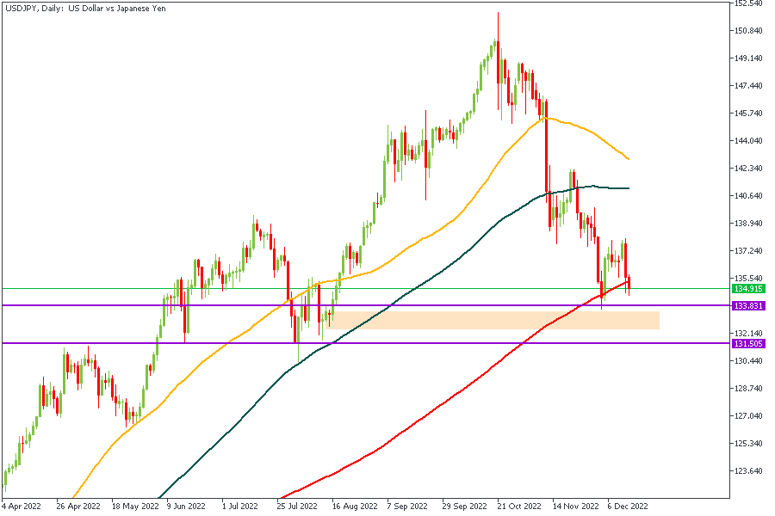Select the 133.831 purple price label
The width and height of the screenshot is (775, 516).
[748, 305]
